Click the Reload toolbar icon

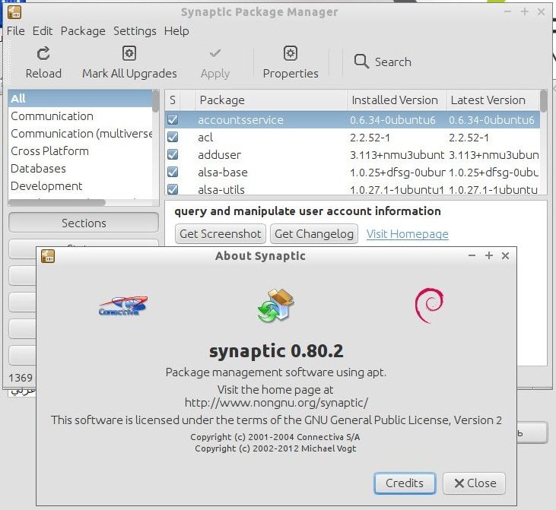[x=43, y=54]
